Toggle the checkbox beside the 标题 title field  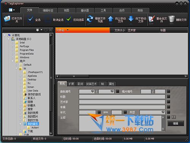[x=168, y=97]
